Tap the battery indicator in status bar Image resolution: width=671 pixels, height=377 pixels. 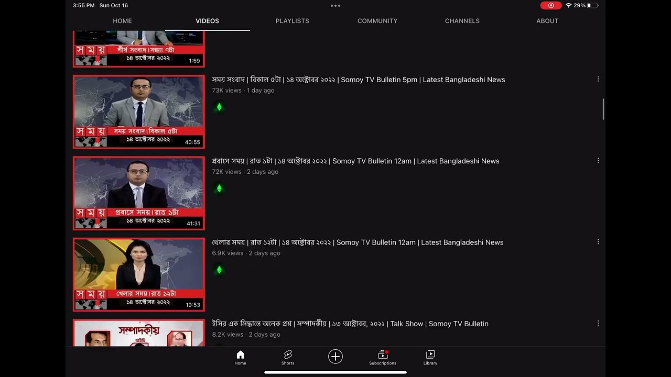(592, 5)
